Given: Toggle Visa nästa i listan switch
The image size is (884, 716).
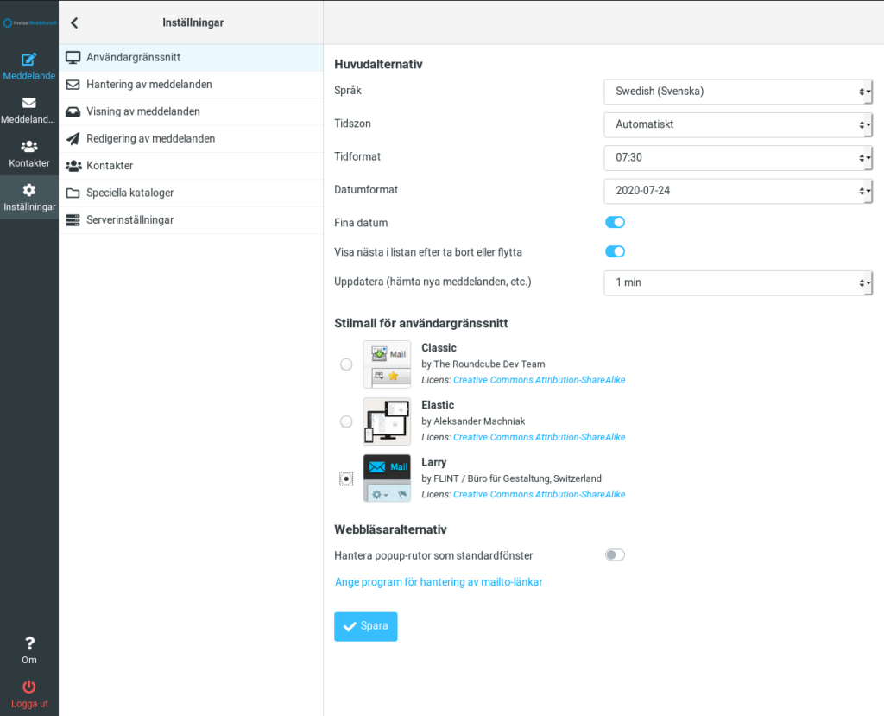Looking at the screenshot, I should point(615,252).
